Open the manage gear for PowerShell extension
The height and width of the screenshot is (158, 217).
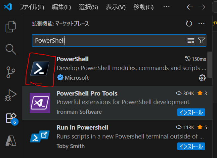202,78
